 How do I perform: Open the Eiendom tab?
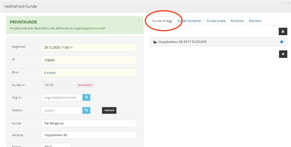255,21
